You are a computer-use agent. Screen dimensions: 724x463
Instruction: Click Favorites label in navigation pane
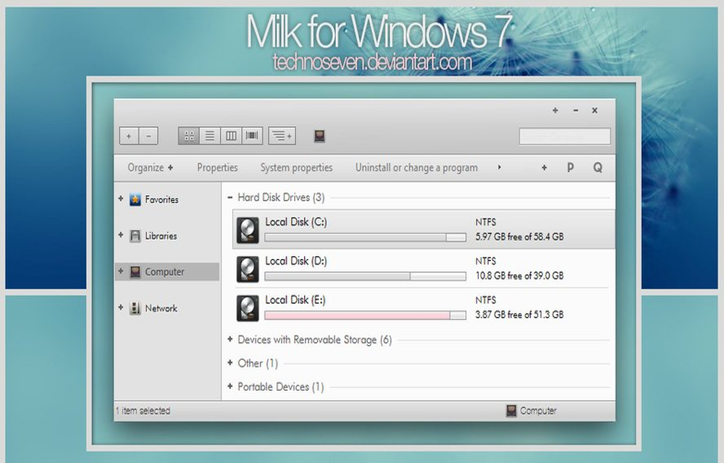coord(161,199)
